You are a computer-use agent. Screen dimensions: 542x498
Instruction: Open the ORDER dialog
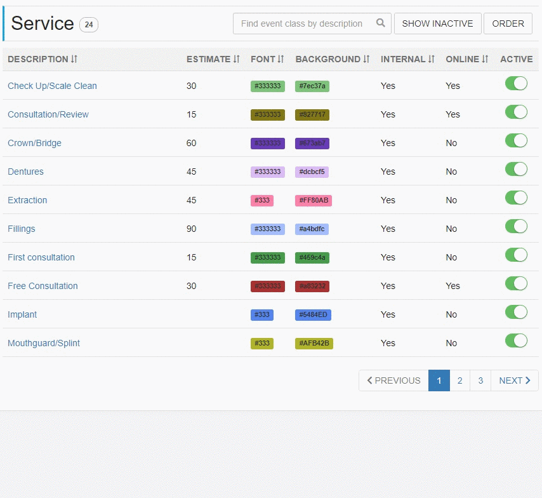coord(508,23)
